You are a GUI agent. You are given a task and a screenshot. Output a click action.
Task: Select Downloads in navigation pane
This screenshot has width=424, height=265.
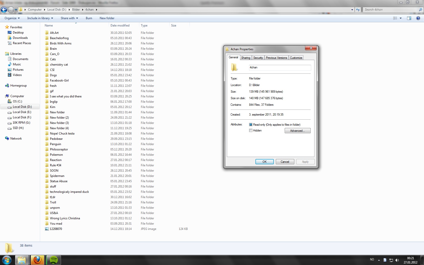pyautogui.click(x=20, y=38)
